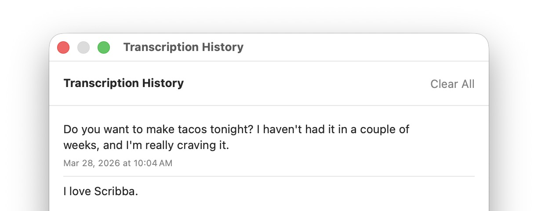
Task: Click the bold Transcription History heading
Action: click(124, 83)
